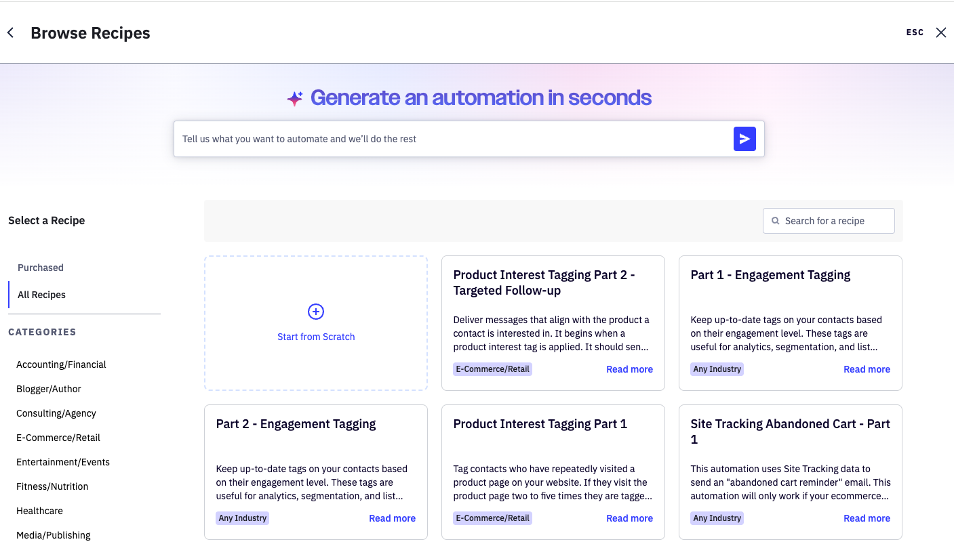
Task: Click the plus icon to start from scratch
Action: coord(315,312)
